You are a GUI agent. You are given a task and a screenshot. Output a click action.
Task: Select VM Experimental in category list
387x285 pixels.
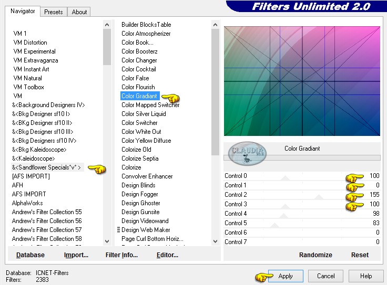click(34, 51)
